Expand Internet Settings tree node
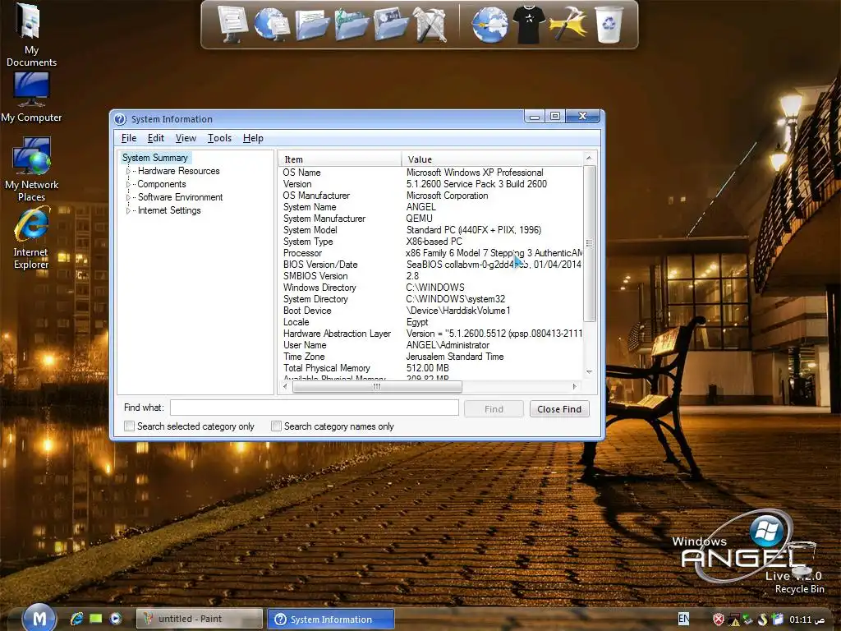The width and height of the screenshot is (841, 631). click(x=128, y=210)
